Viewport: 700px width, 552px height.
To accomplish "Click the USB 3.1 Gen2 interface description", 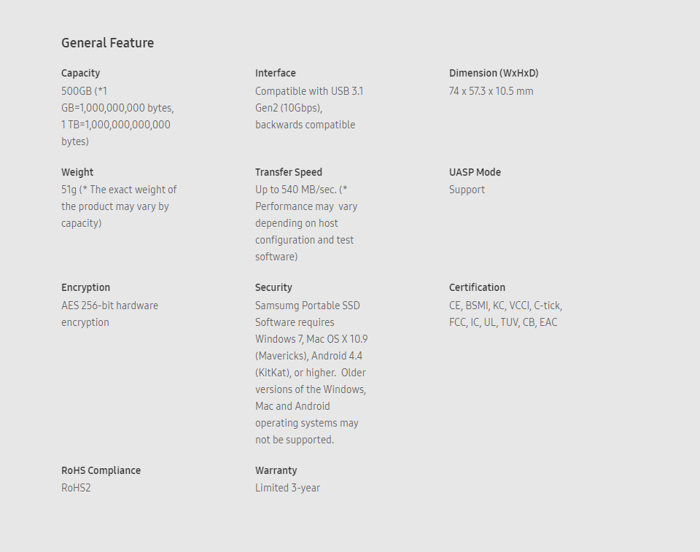I will pos(309,108).
